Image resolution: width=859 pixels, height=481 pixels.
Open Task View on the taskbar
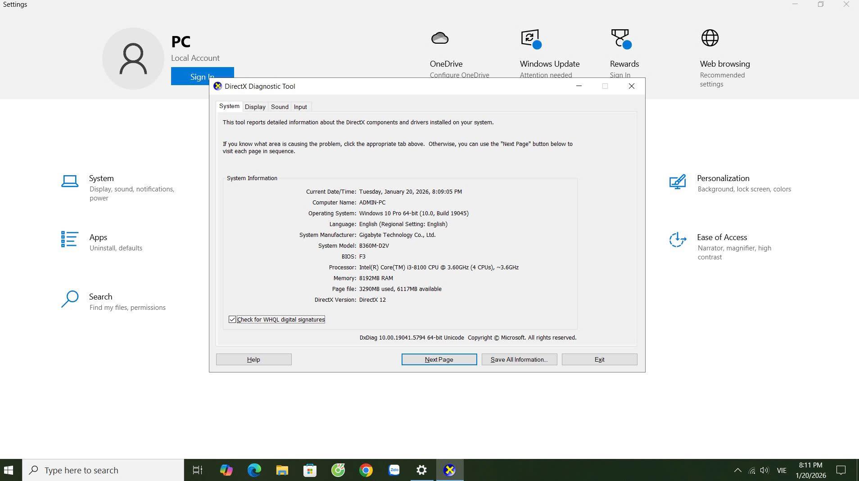click(198, 470)
